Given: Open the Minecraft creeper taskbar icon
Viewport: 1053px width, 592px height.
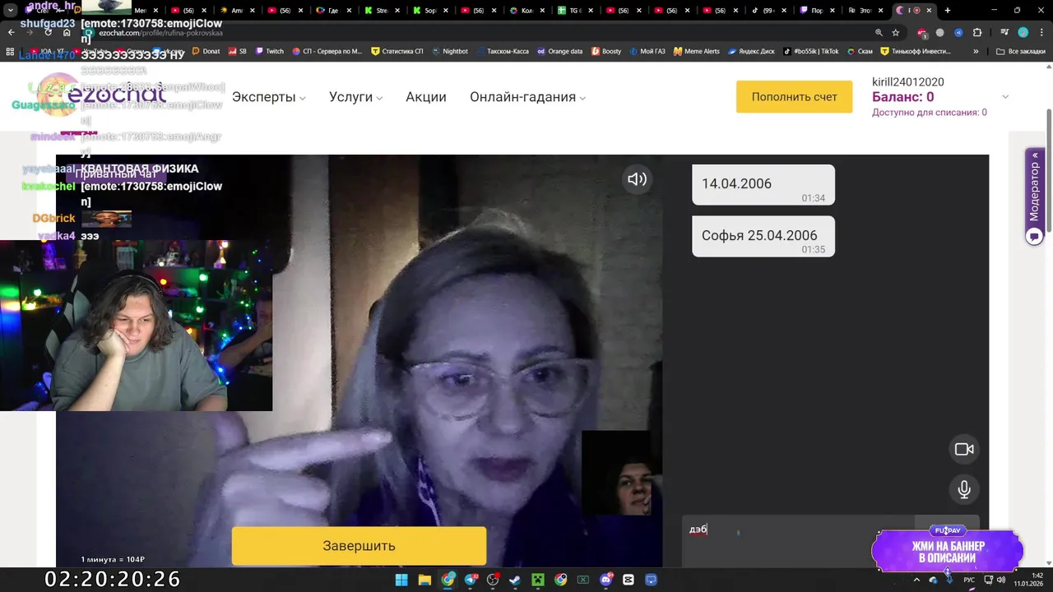Looking at the screenshot, I should point(538,580).
